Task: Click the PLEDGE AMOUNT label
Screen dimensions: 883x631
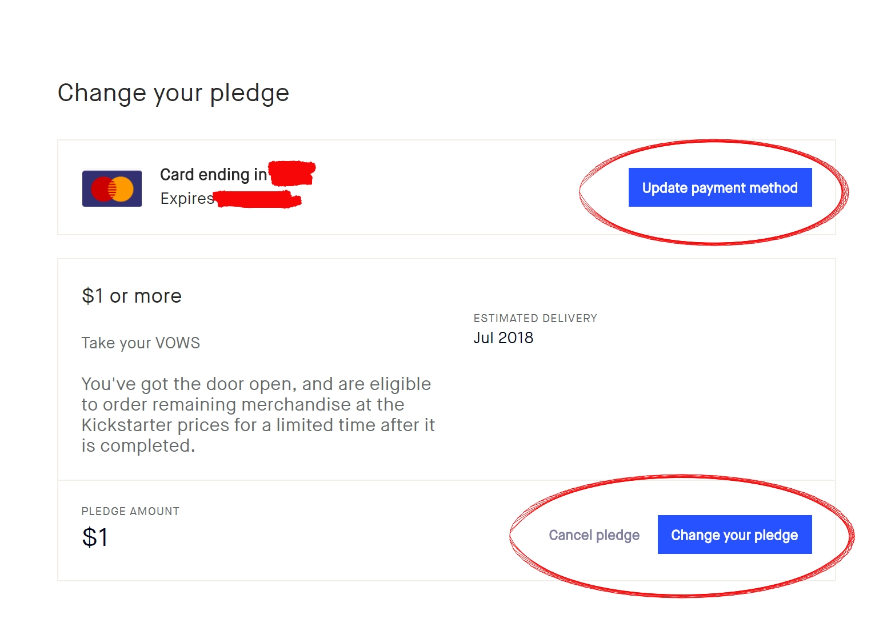Action: pos(130,511)
